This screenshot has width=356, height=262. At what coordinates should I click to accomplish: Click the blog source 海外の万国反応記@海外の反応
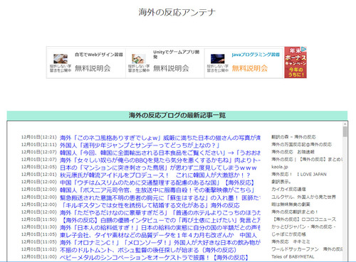click(x=302, y=144)
